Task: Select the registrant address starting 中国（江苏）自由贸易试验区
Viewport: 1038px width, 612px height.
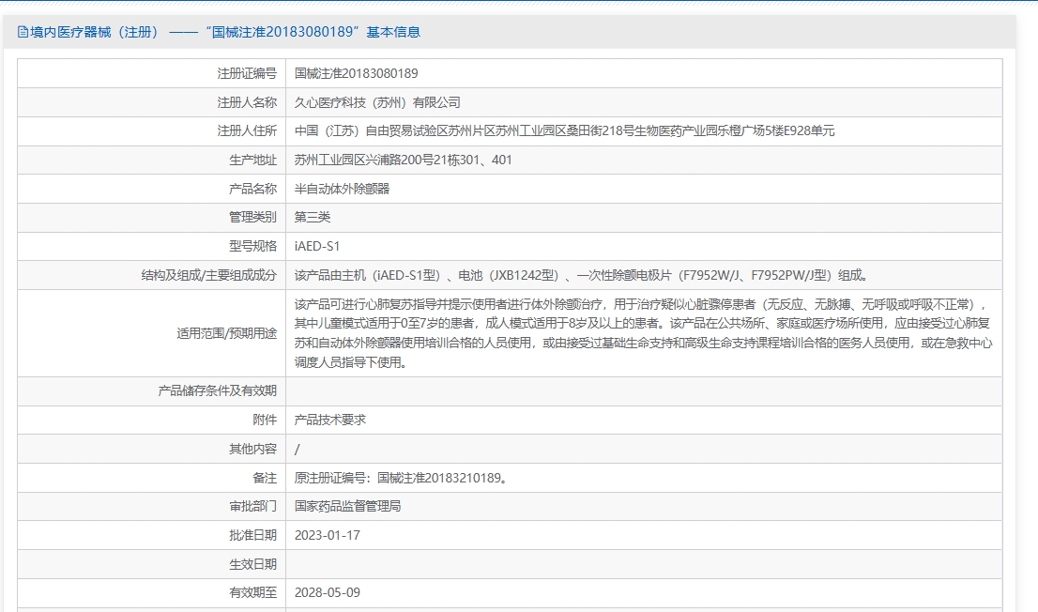Action: (564, 131)
